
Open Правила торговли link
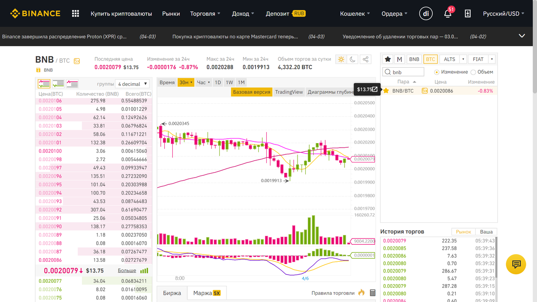tap(334, 293)
